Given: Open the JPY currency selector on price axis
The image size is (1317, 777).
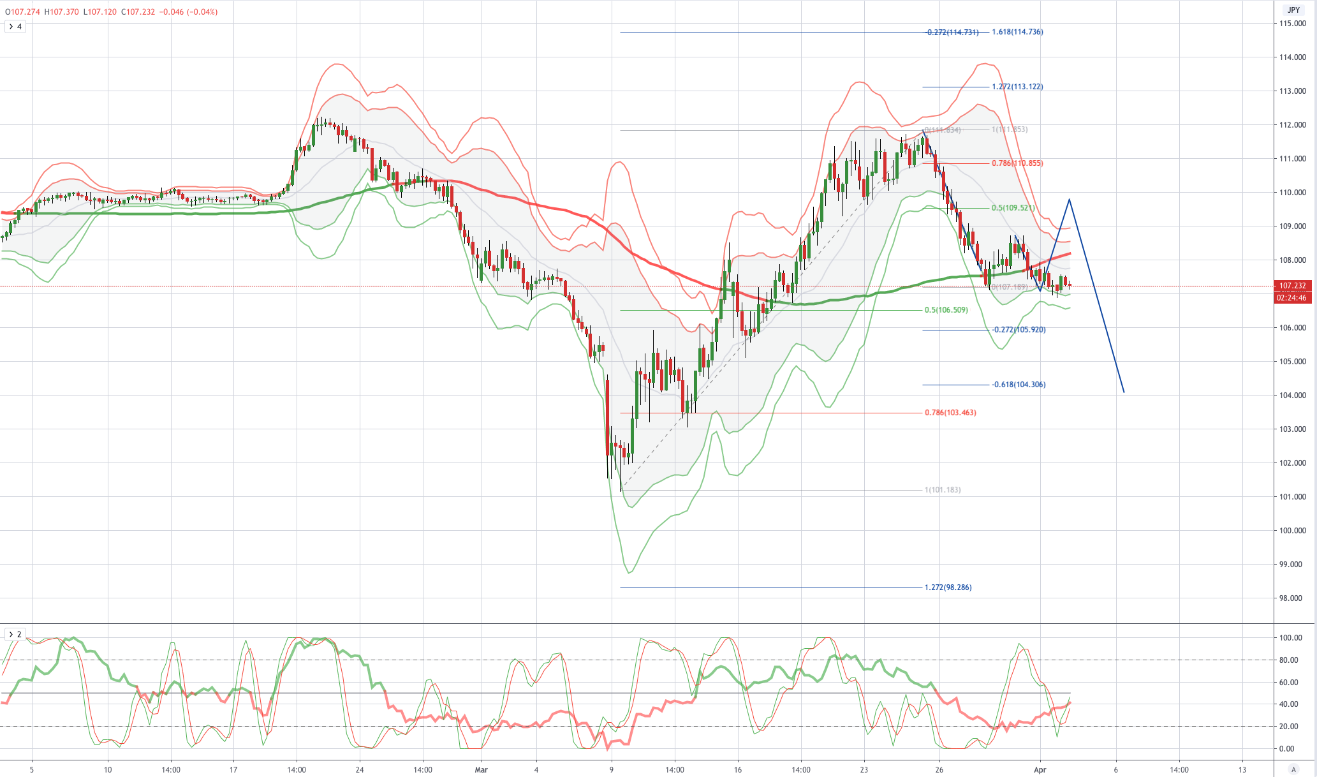Looking at the screenshot, I should tap(1293, 10).
